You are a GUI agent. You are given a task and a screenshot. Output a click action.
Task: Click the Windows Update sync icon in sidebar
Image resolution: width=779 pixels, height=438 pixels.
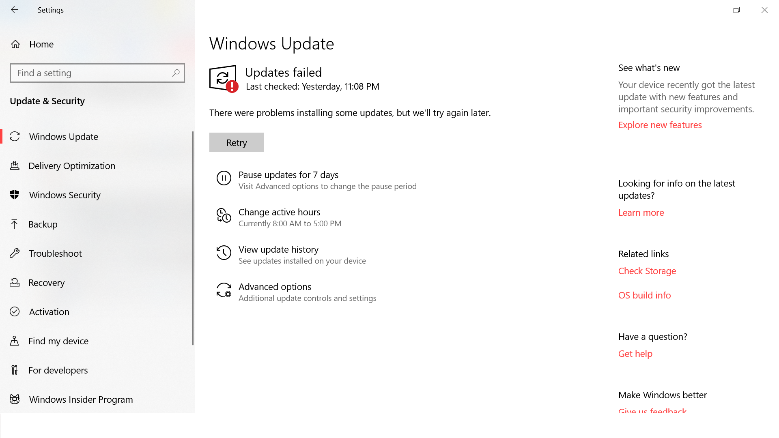pyautogui.click(x=15, y=137)
